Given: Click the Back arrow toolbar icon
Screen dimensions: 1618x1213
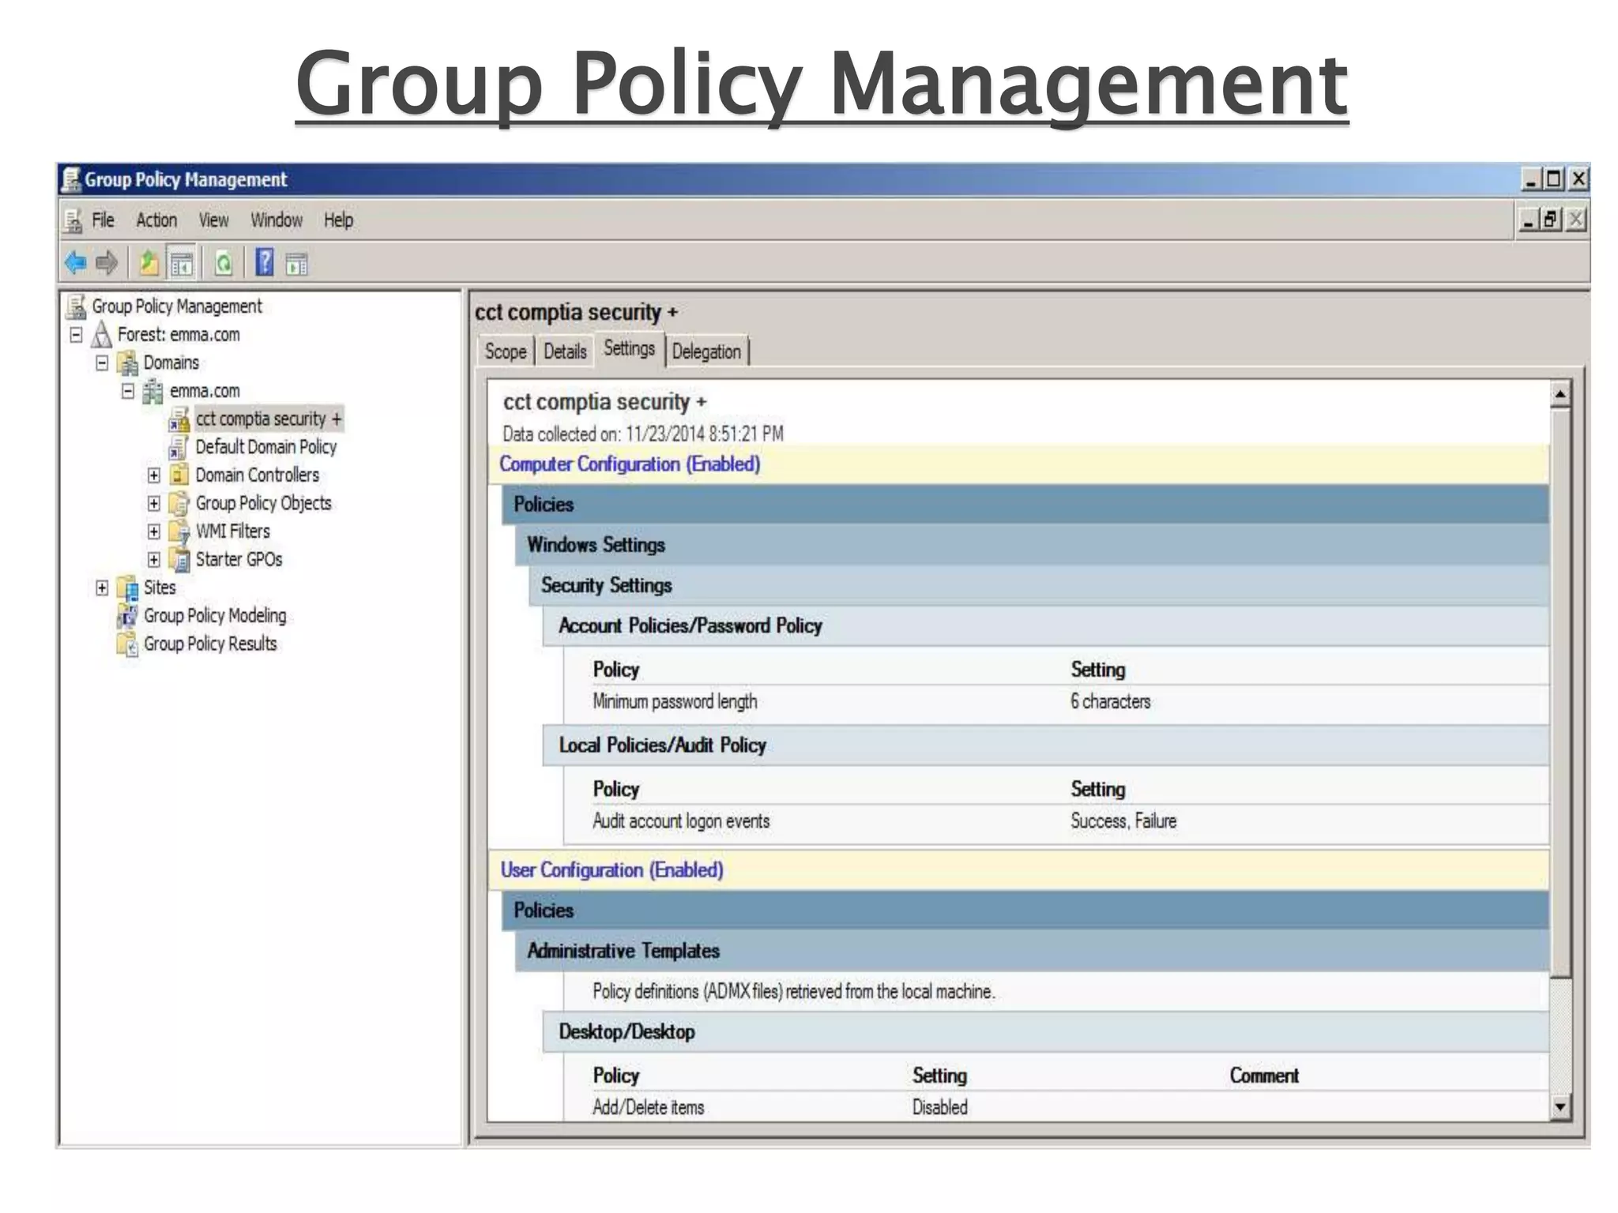Looking at the screenshot, I should pos(76,262).
